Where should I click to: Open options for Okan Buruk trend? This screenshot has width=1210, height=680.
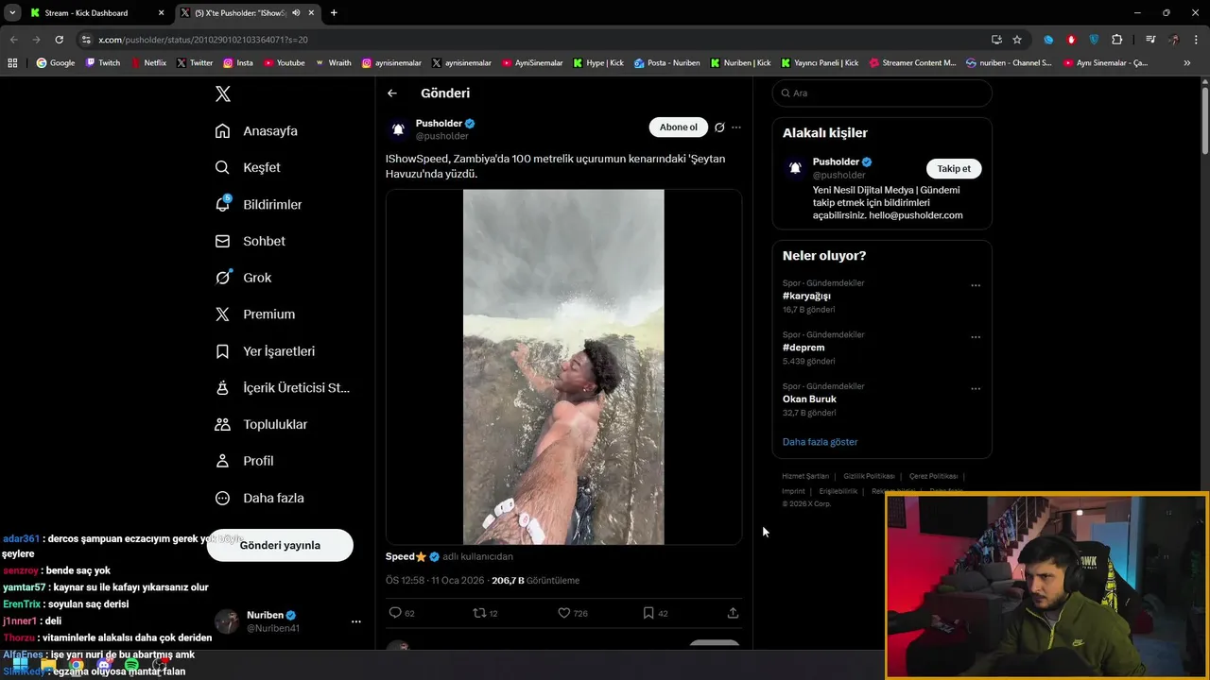[x=976, y=389]
